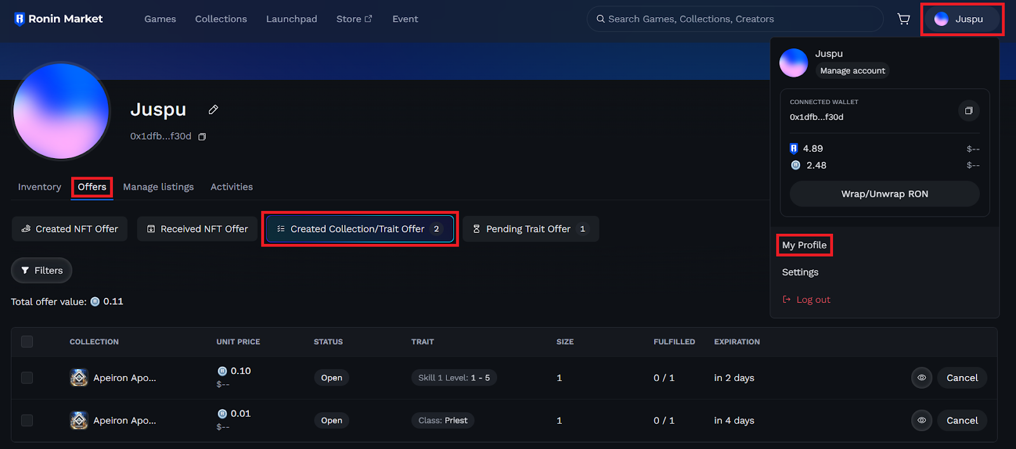Focus the search games and collections field
The image size is (1016, 449).
click(735, 19)
